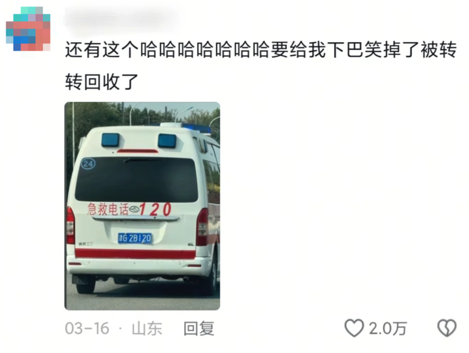The width and height of the screenshot is (469, 353).
Task: Click the ambulance's left red tail light
Action: 70,225
